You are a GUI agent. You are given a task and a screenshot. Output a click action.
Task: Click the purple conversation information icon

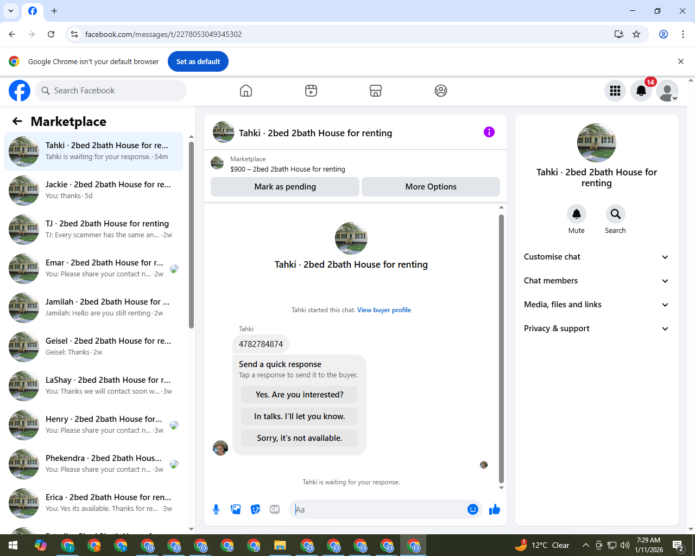(489, 132)
